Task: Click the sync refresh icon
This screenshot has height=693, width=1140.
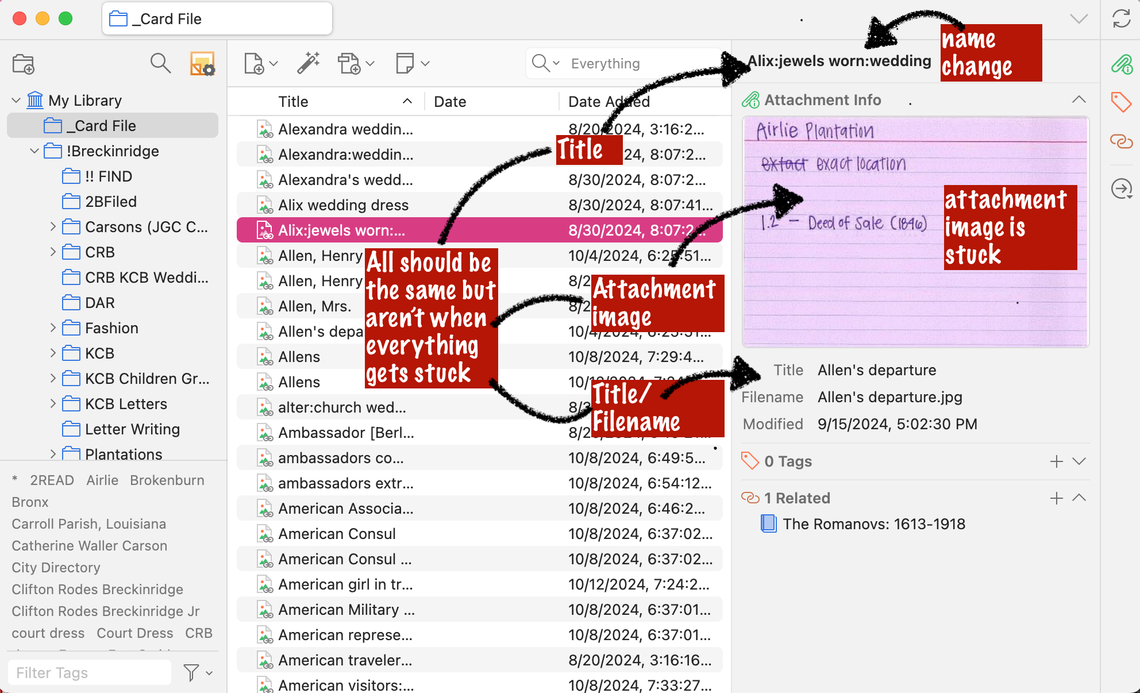Action: (x=1121, y=19)
